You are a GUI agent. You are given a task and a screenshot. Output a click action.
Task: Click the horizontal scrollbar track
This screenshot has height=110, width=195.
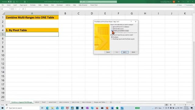click(x=155, y=102)
